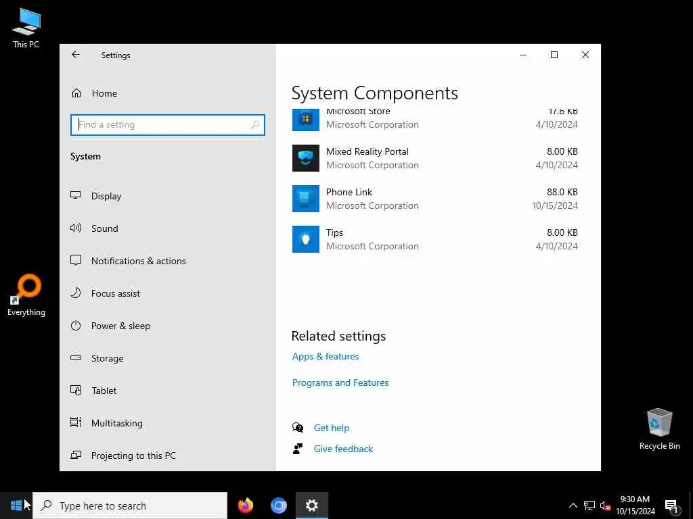Show hidden system tray icons
693x519 pixels.
coord(573,505)
